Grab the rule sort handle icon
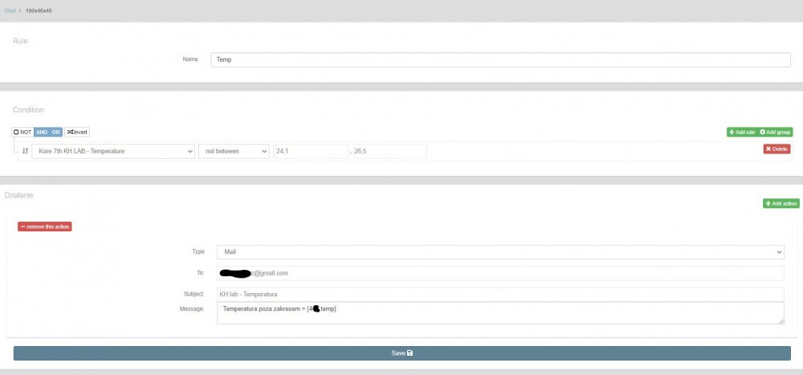Viewport: 803px width, 375px height. tap(25, 151)
